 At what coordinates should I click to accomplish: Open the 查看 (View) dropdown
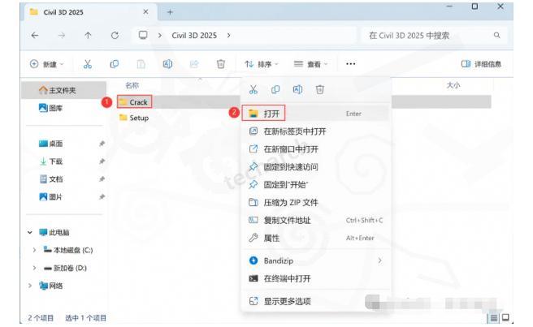pyautogui.click(x=310, y=64)
